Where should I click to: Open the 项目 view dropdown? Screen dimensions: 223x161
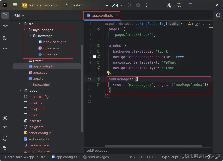19,15
